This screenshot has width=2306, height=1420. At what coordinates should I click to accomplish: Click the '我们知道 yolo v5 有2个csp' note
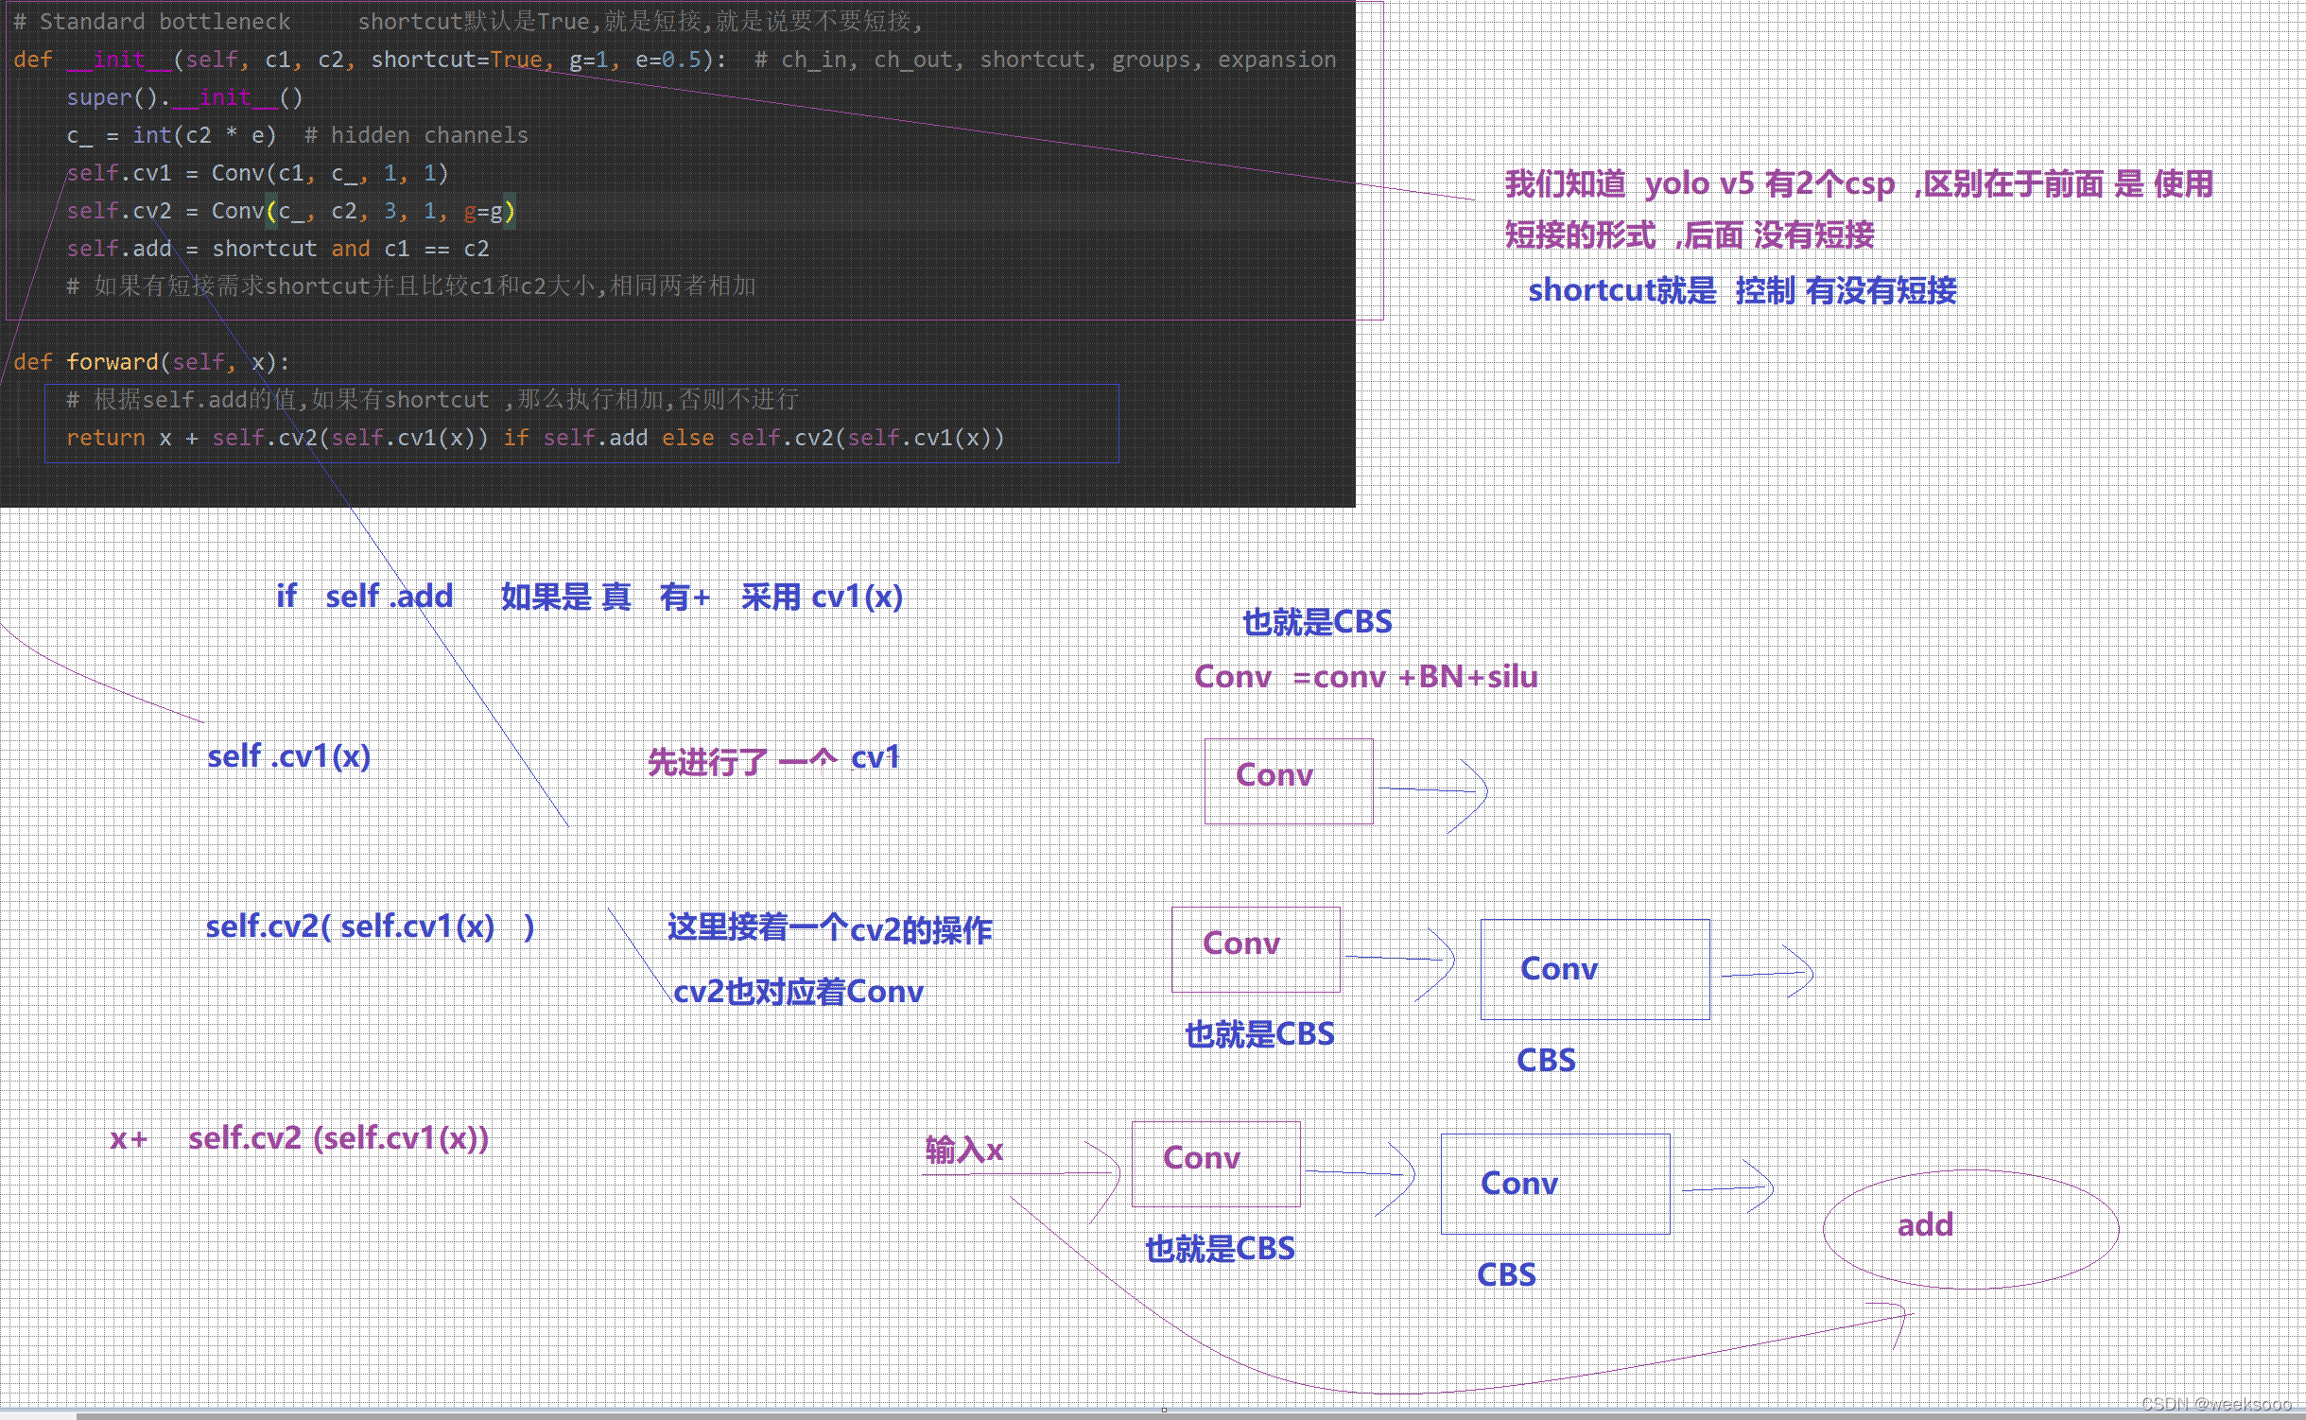coord(1858,183)
